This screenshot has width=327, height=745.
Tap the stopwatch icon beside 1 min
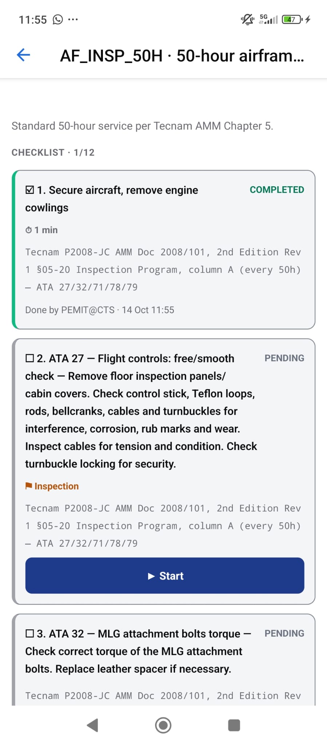point(29,230)
